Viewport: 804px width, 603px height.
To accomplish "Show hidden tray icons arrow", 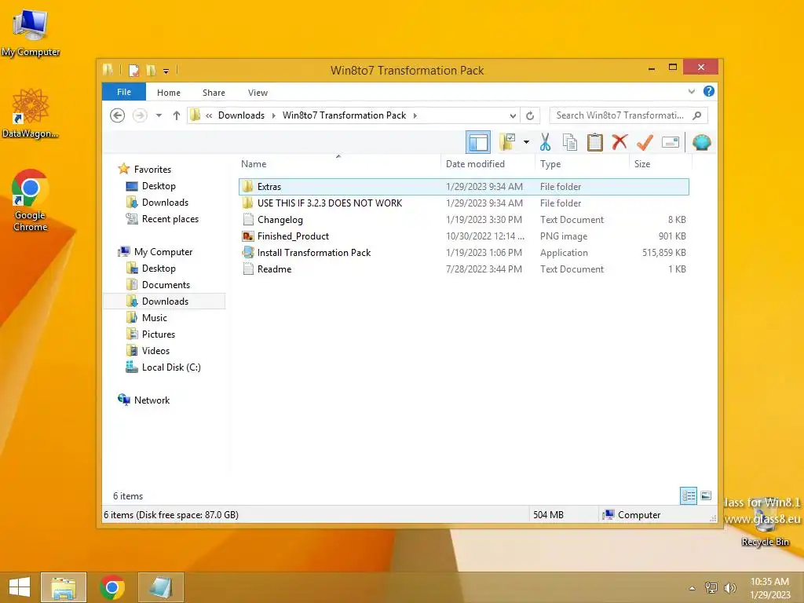I will [x=693, y=588].
